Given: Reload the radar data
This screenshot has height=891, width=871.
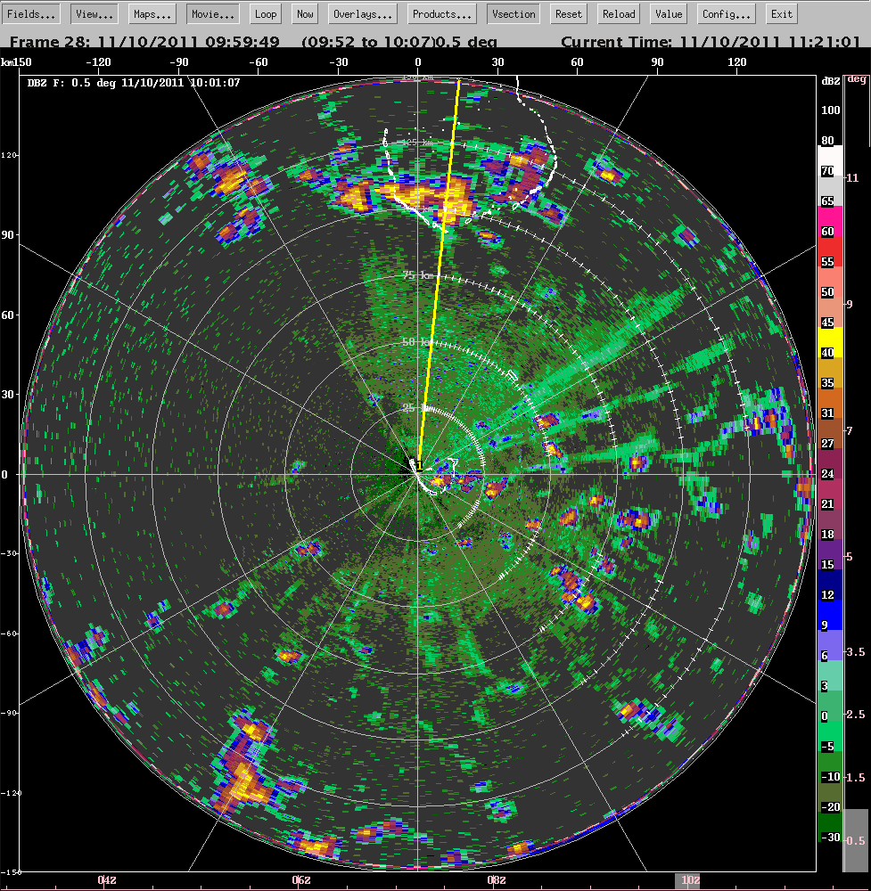Looking at the screenshot, I should pos(619,13).
